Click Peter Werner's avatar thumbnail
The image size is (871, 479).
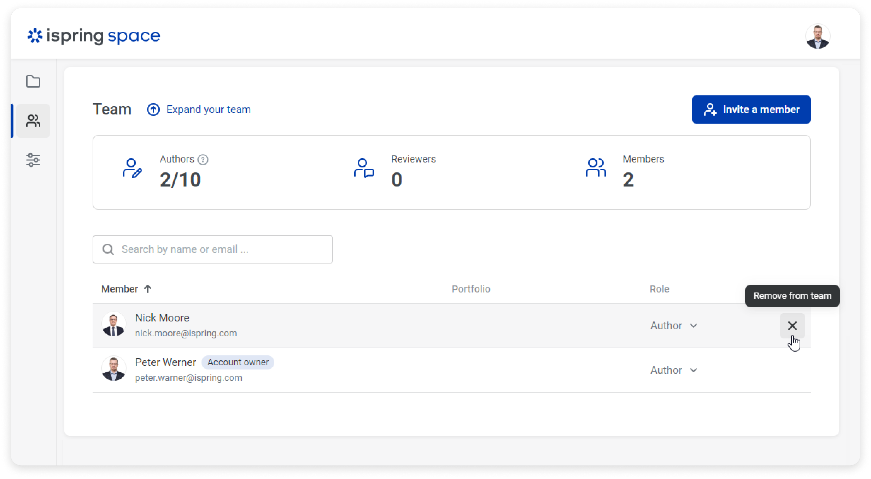coord(113,369)
